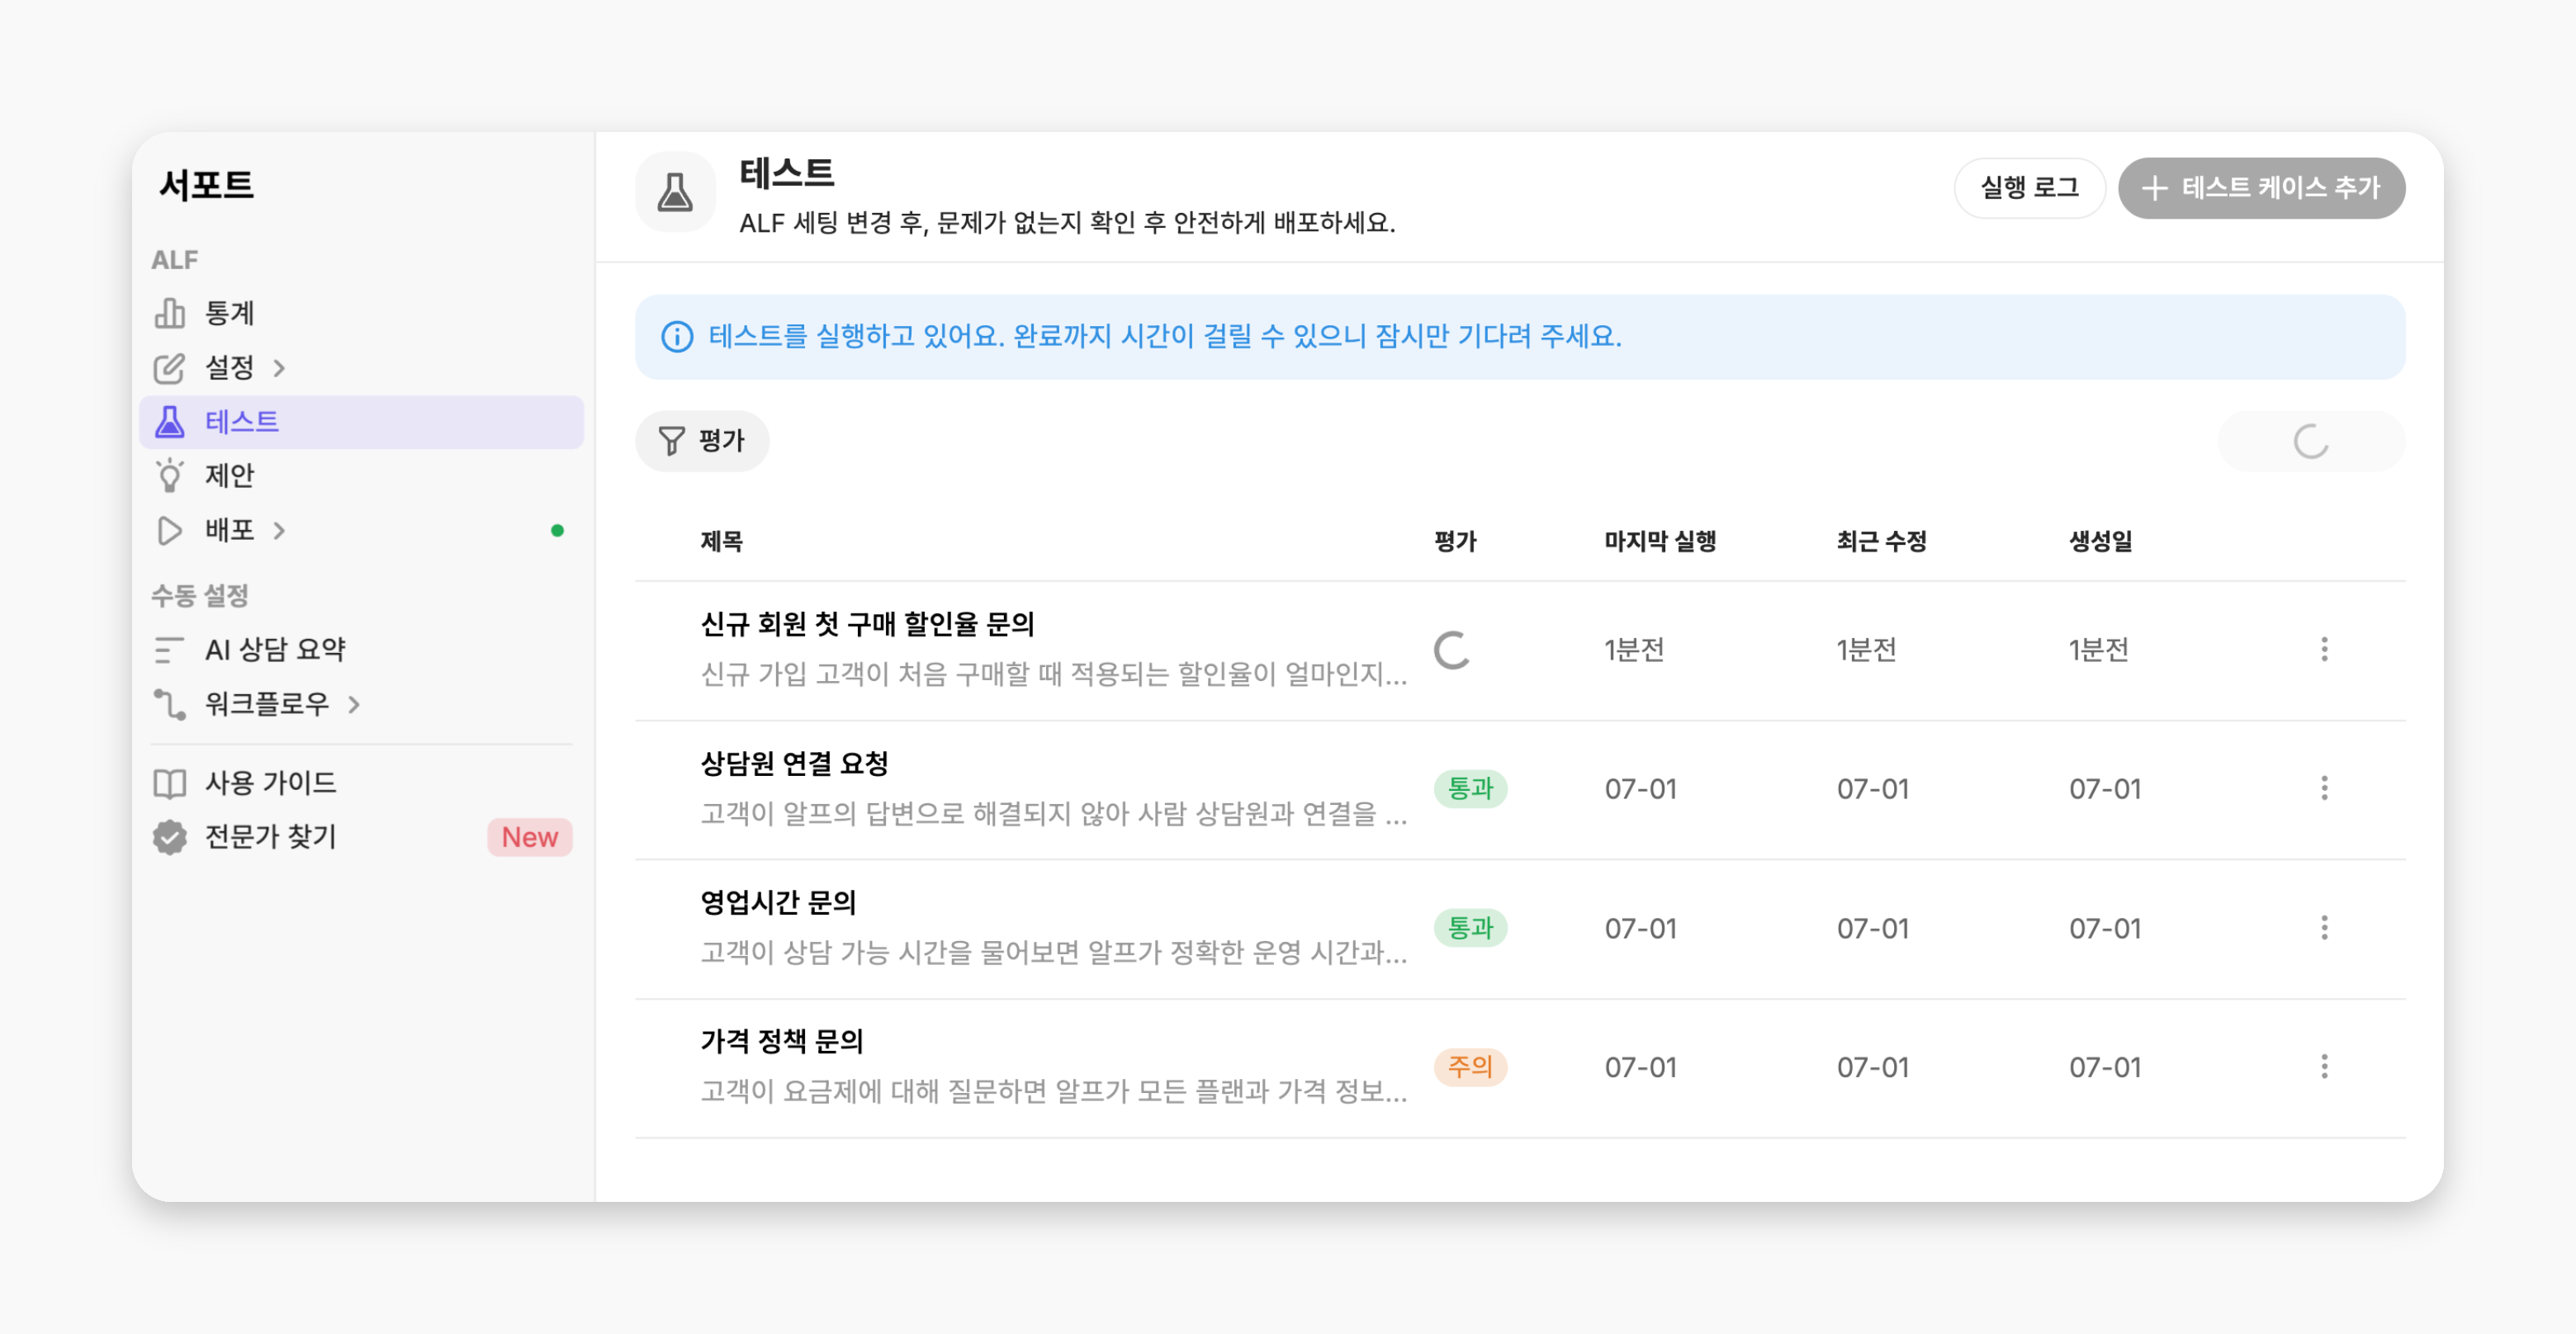
Task: Click the 주의 badge for 가격 정책 문의
Action: point(1470,1067)
